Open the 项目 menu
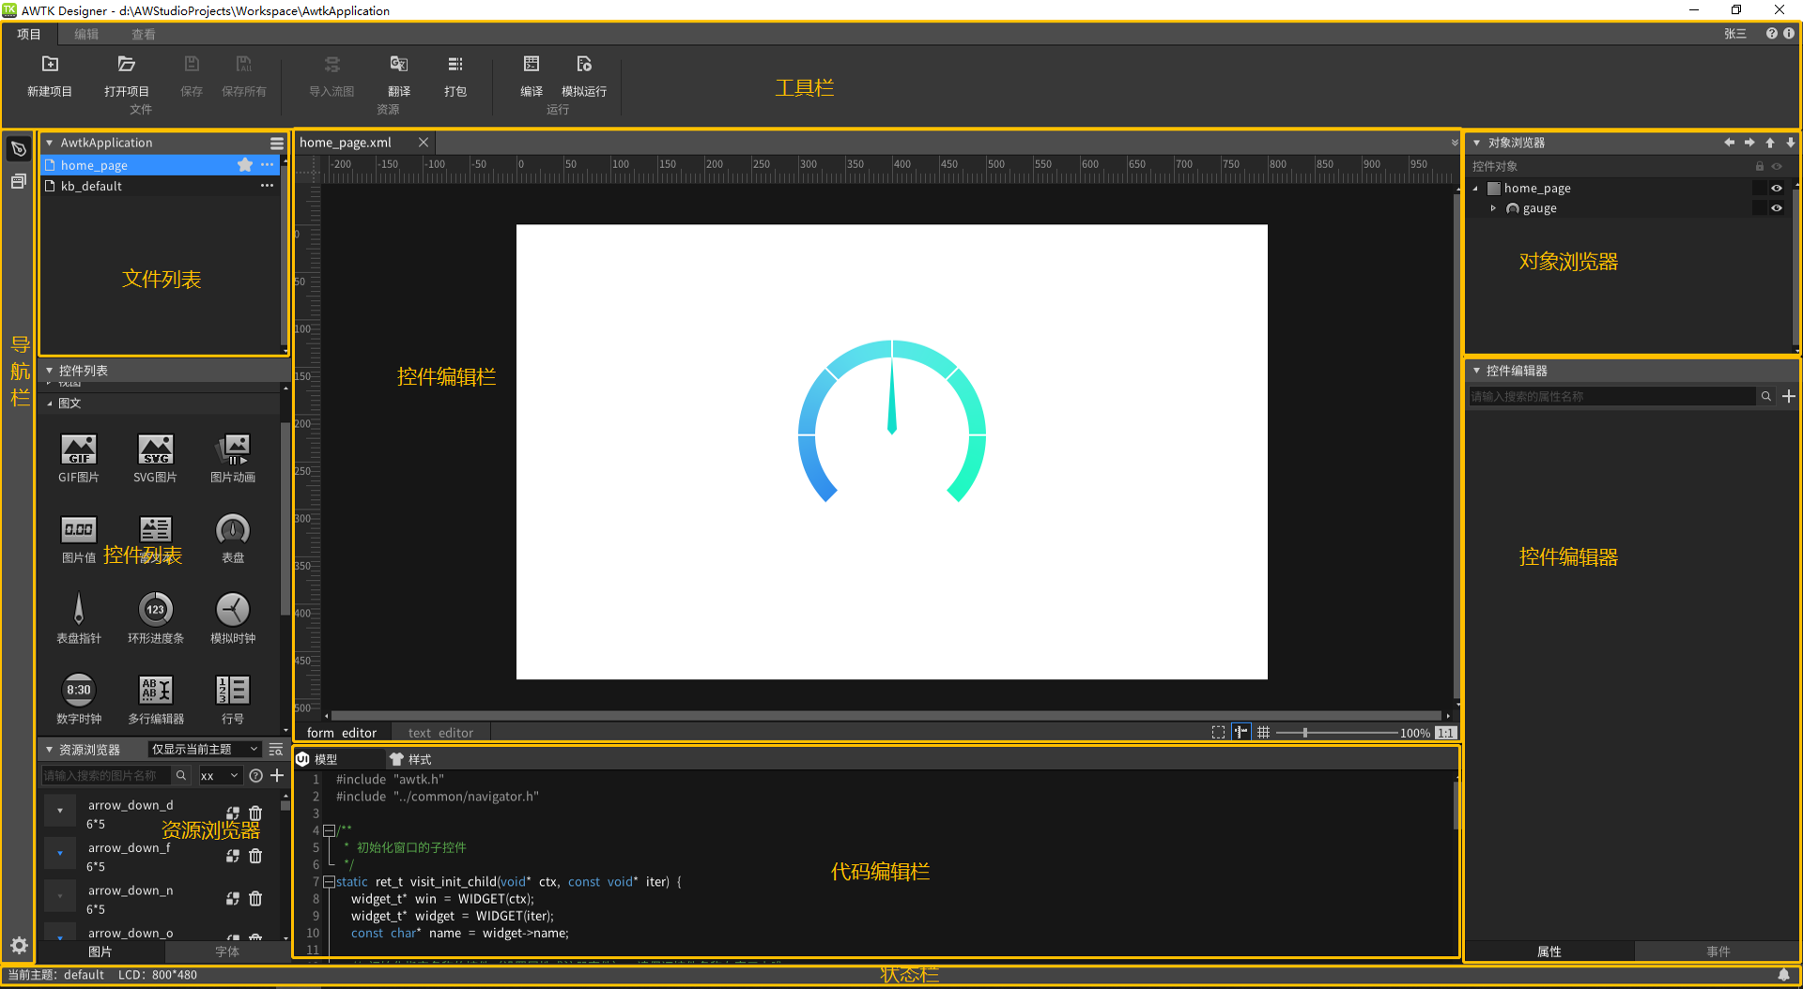The image size is (1803, 989). coord(29,34)
